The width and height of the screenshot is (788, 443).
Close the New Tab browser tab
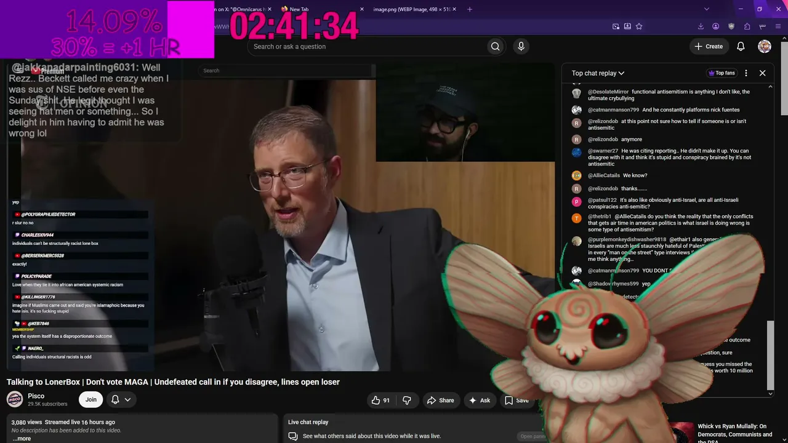[x=362, y=9]
